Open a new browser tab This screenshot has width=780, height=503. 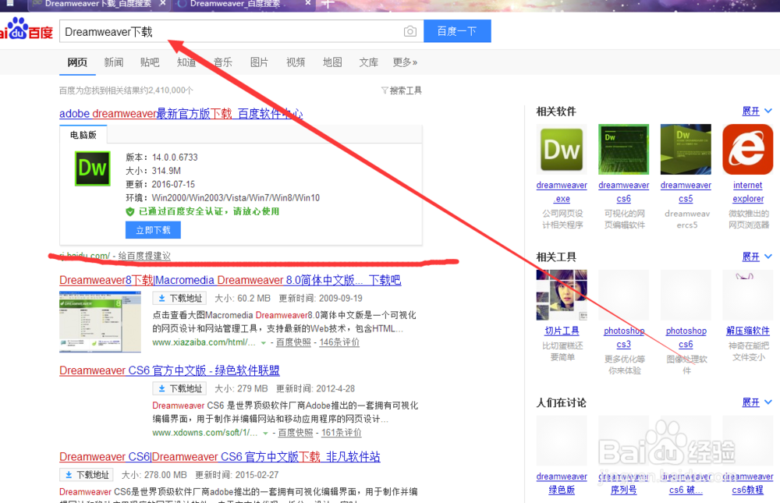[x=328, y=4]
